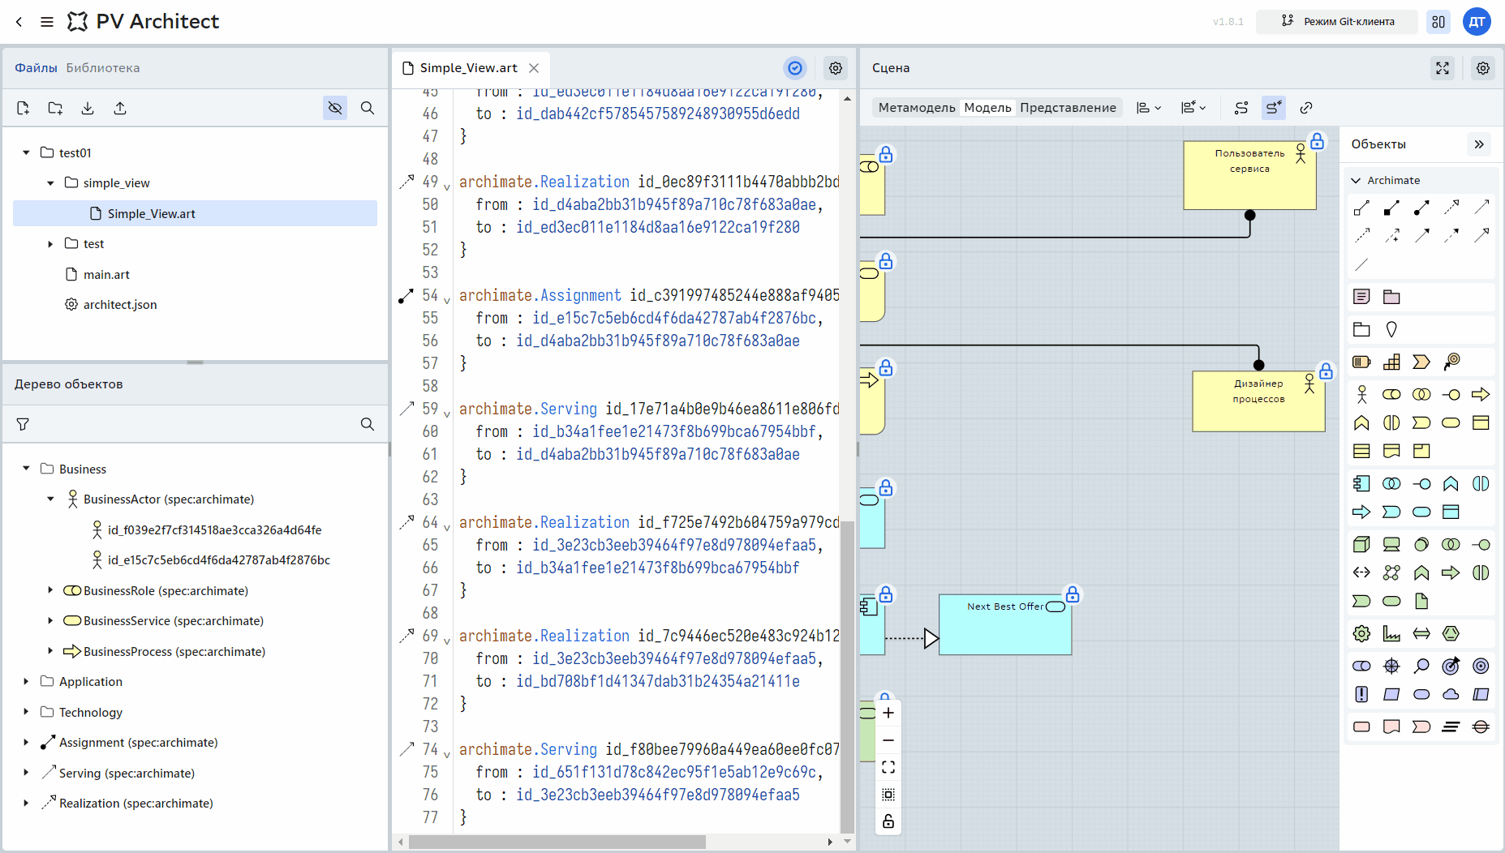Zoom in on the scene
Viewport: 1505px width, 853px height.
(x=888, y=713)
